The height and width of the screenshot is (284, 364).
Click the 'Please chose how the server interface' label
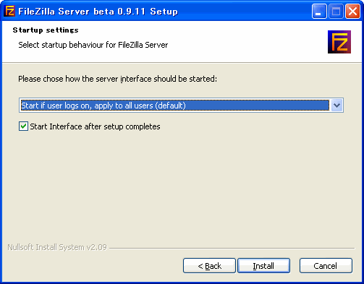[x=118, y=79]
